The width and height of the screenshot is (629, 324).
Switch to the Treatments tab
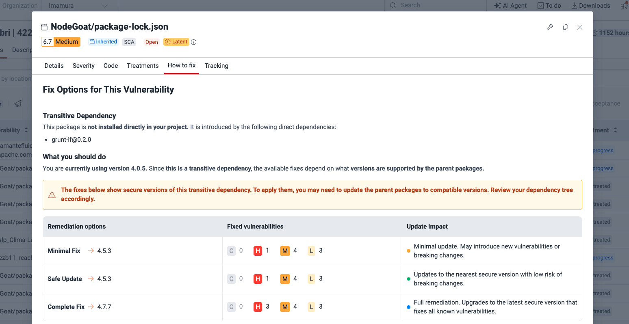(x=143, y=66)
